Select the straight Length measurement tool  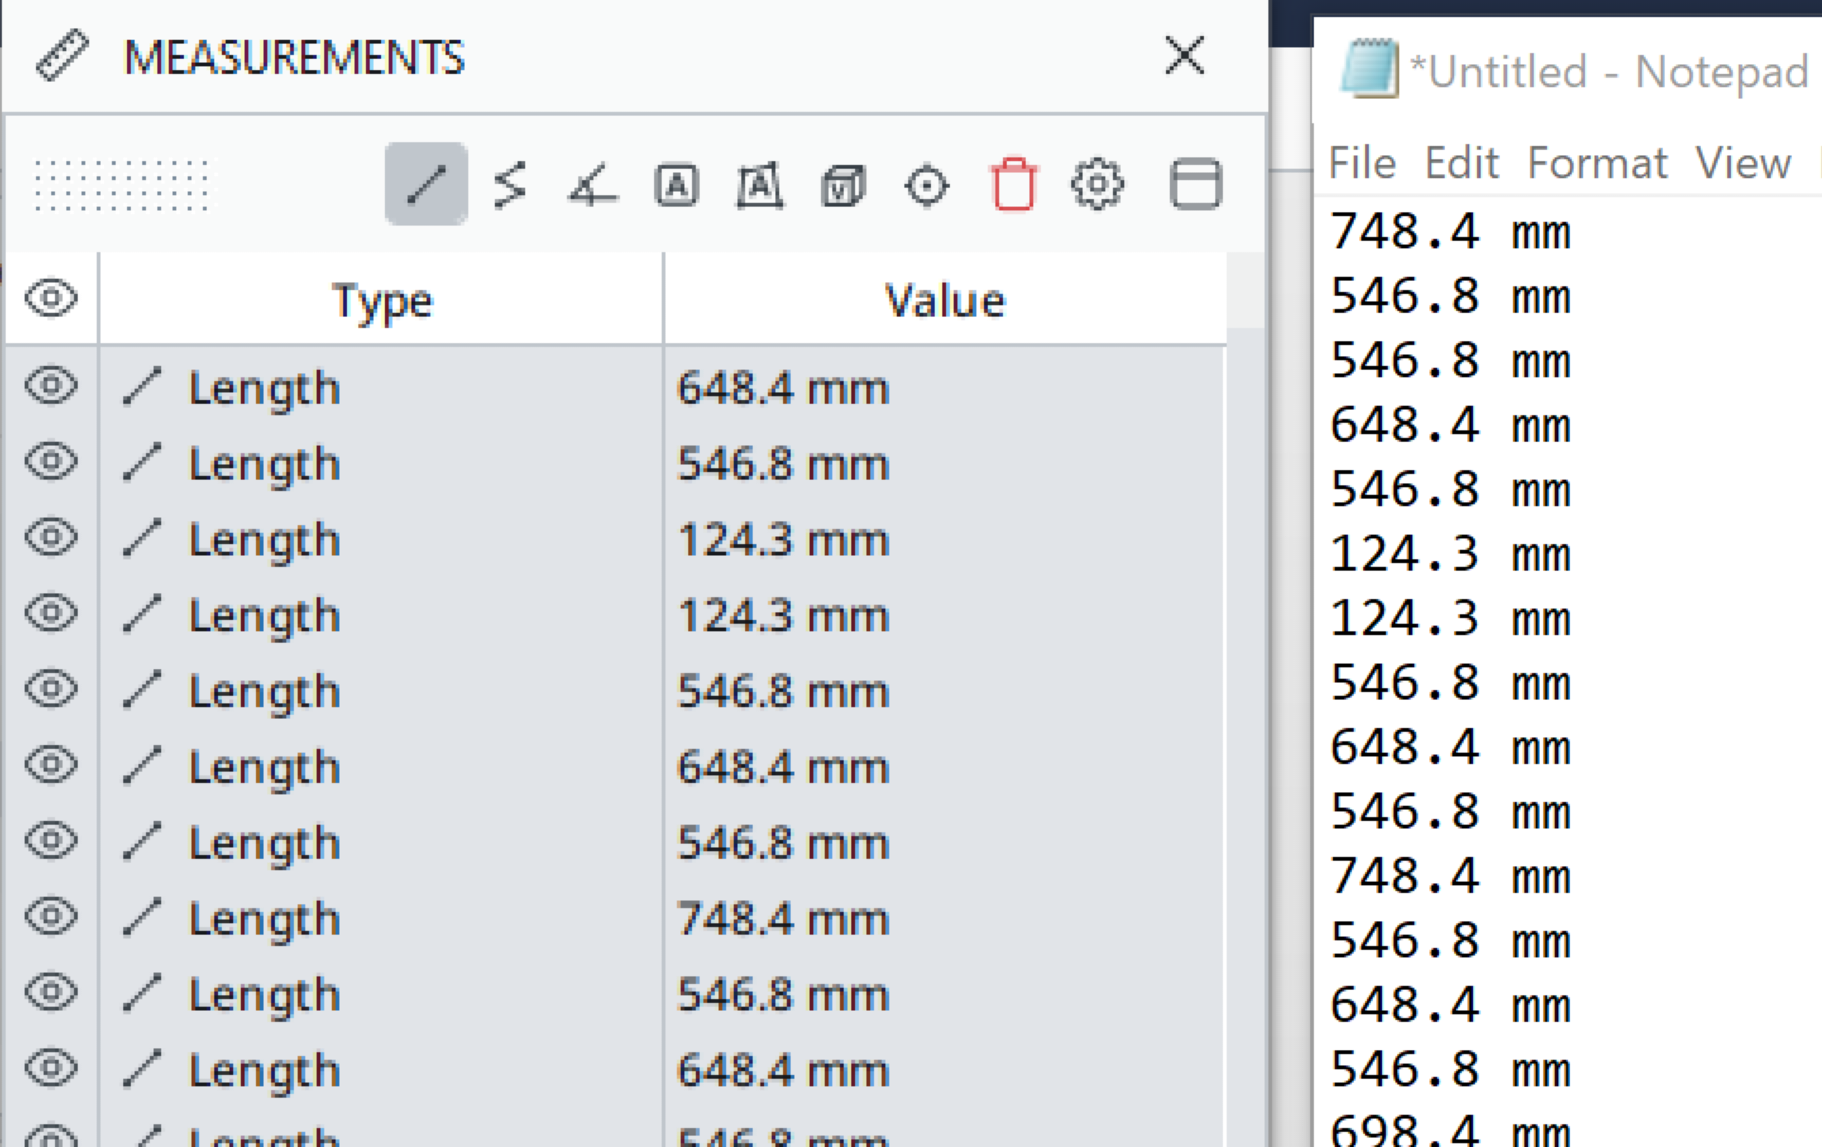point(426,184)
